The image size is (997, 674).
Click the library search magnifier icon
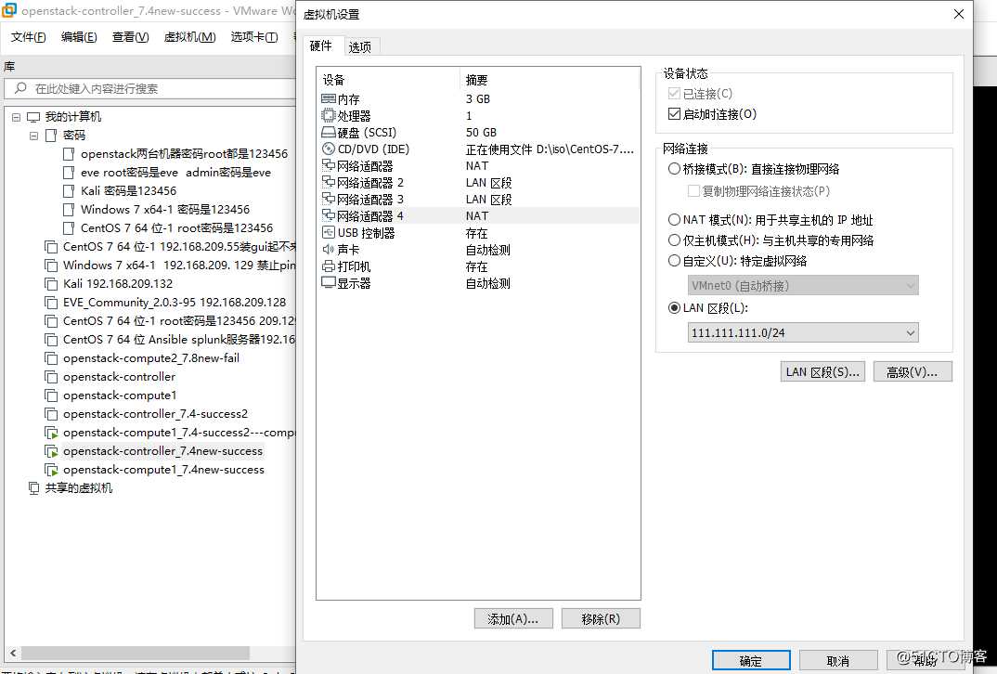[x=21, y=88]
